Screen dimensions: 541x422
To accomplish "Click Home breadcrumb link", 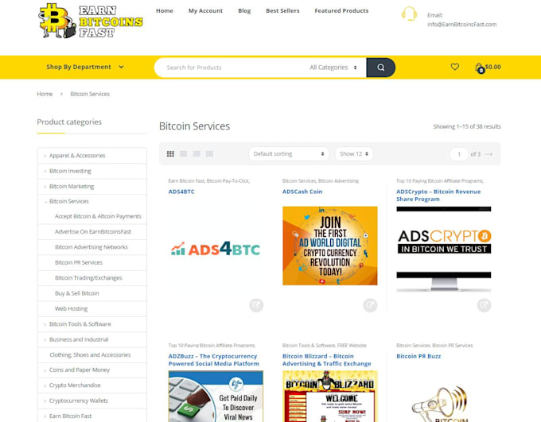I will point(45,94).
